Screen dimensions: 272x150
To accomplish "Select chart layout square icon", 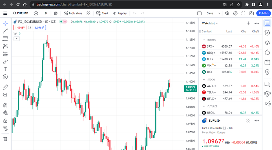I will click(x=200, y=13).
